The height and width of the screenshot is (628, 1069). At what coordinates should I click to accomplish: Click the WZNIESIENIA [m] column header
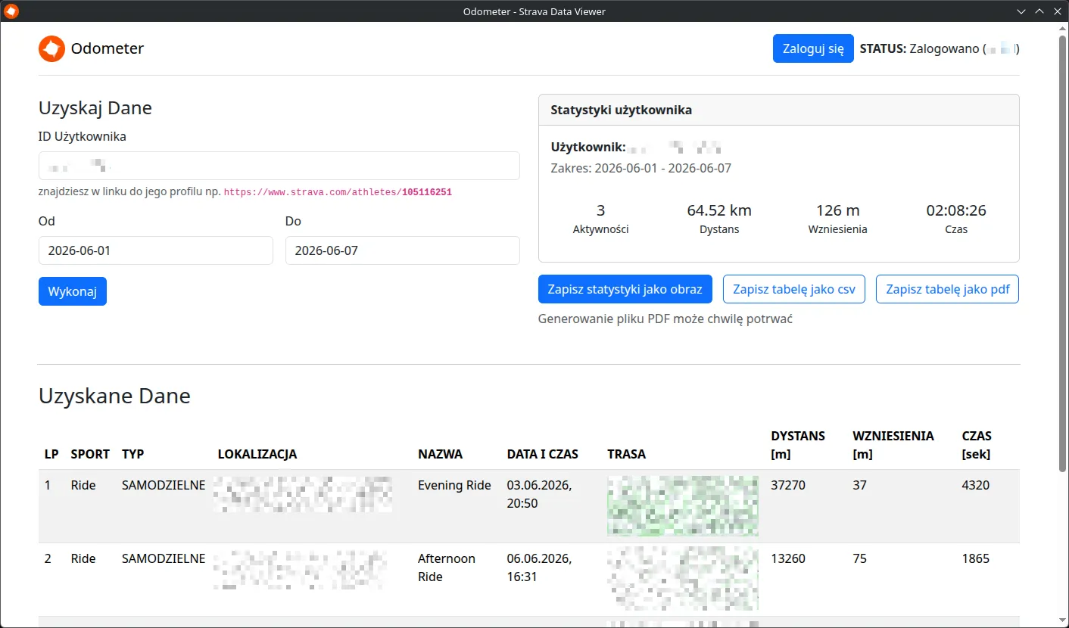(893, 445)
